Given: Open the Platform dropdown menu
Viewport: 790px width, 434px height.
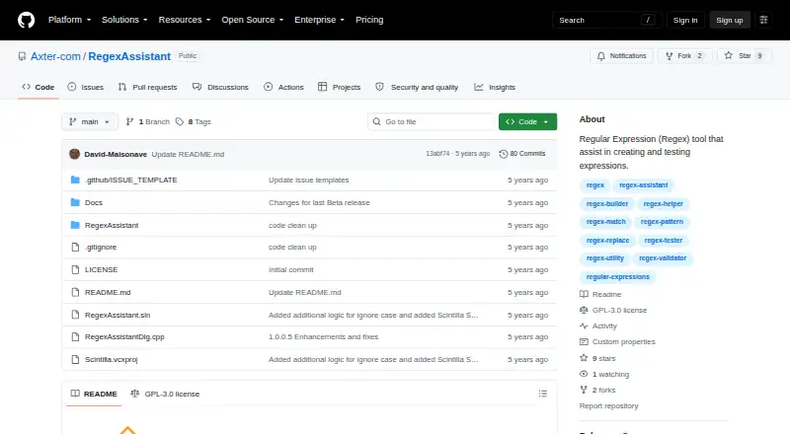Looking at the screenshot, I should (x=69, y=20).
